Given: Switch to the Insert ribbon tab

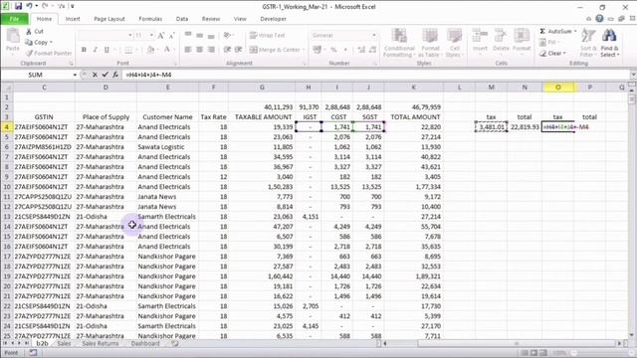Looking at the screenshot, I should pyautogui.click(x=73, y=19).
